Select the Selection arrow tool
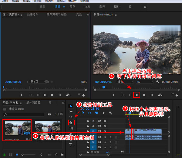Viewport: 182px width, 158px height. tap(71, 106)
